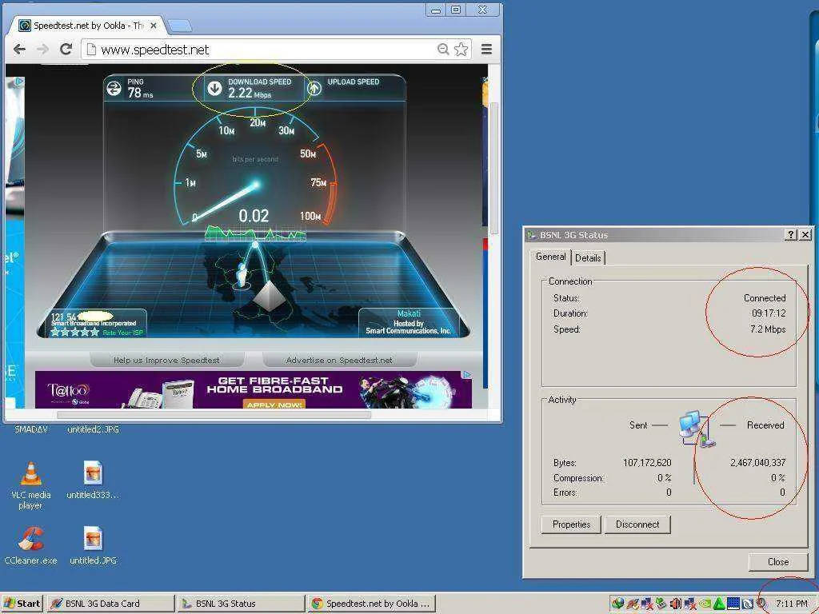Click the browser vertical scrollbar thumb

(x=493, y=167)
